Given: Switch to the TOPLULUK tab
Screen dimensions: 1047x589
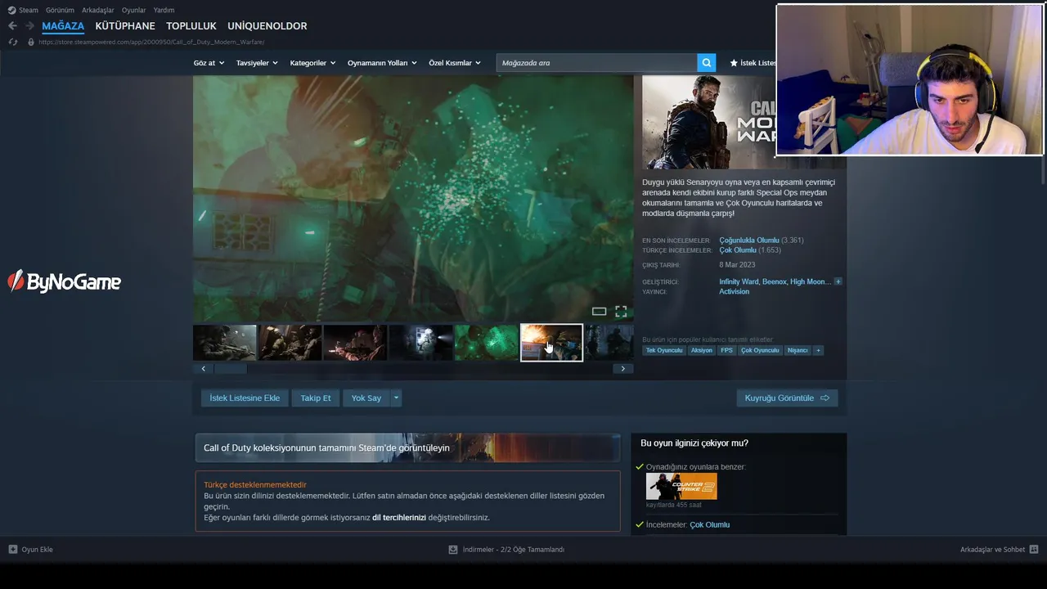Looking at the screenshot, I should pos(191,26).
